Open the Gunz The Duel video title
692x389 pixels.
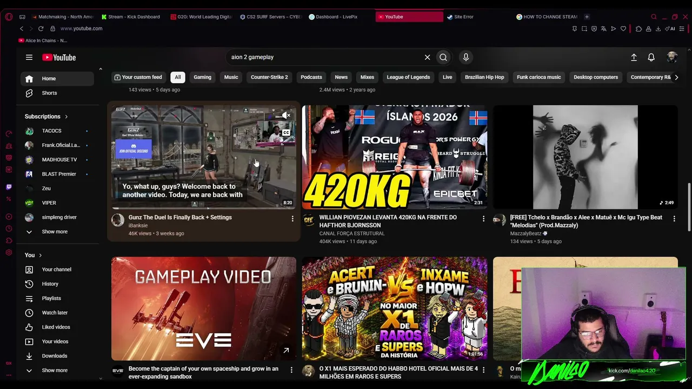tap(180, 218)
